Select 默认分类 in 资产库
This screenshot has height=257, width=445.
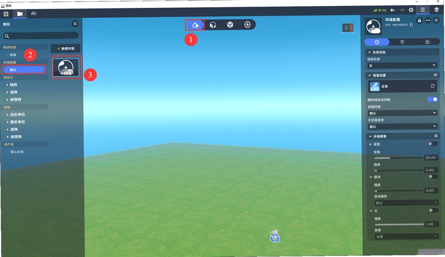click(x=17, y=152)
